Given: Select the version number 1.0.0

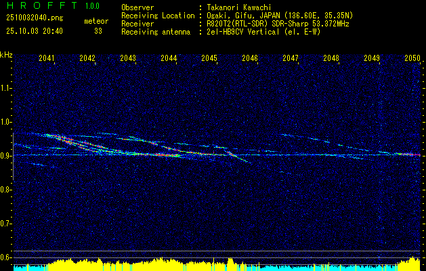Looking at the screenshot, I should click(x=92, y=6).
